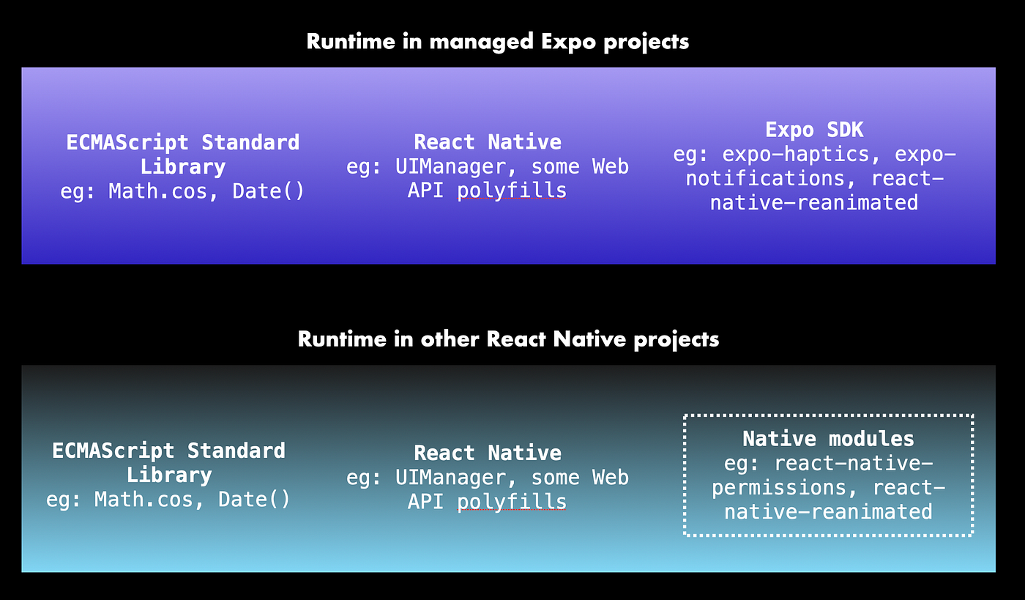
Task: Click 'API polyfills' text in the blue-gray panel
Action: (x=488, y=502)
